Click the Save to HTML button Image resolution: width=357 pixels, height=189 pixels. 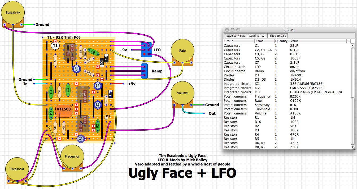pos(236,36)
